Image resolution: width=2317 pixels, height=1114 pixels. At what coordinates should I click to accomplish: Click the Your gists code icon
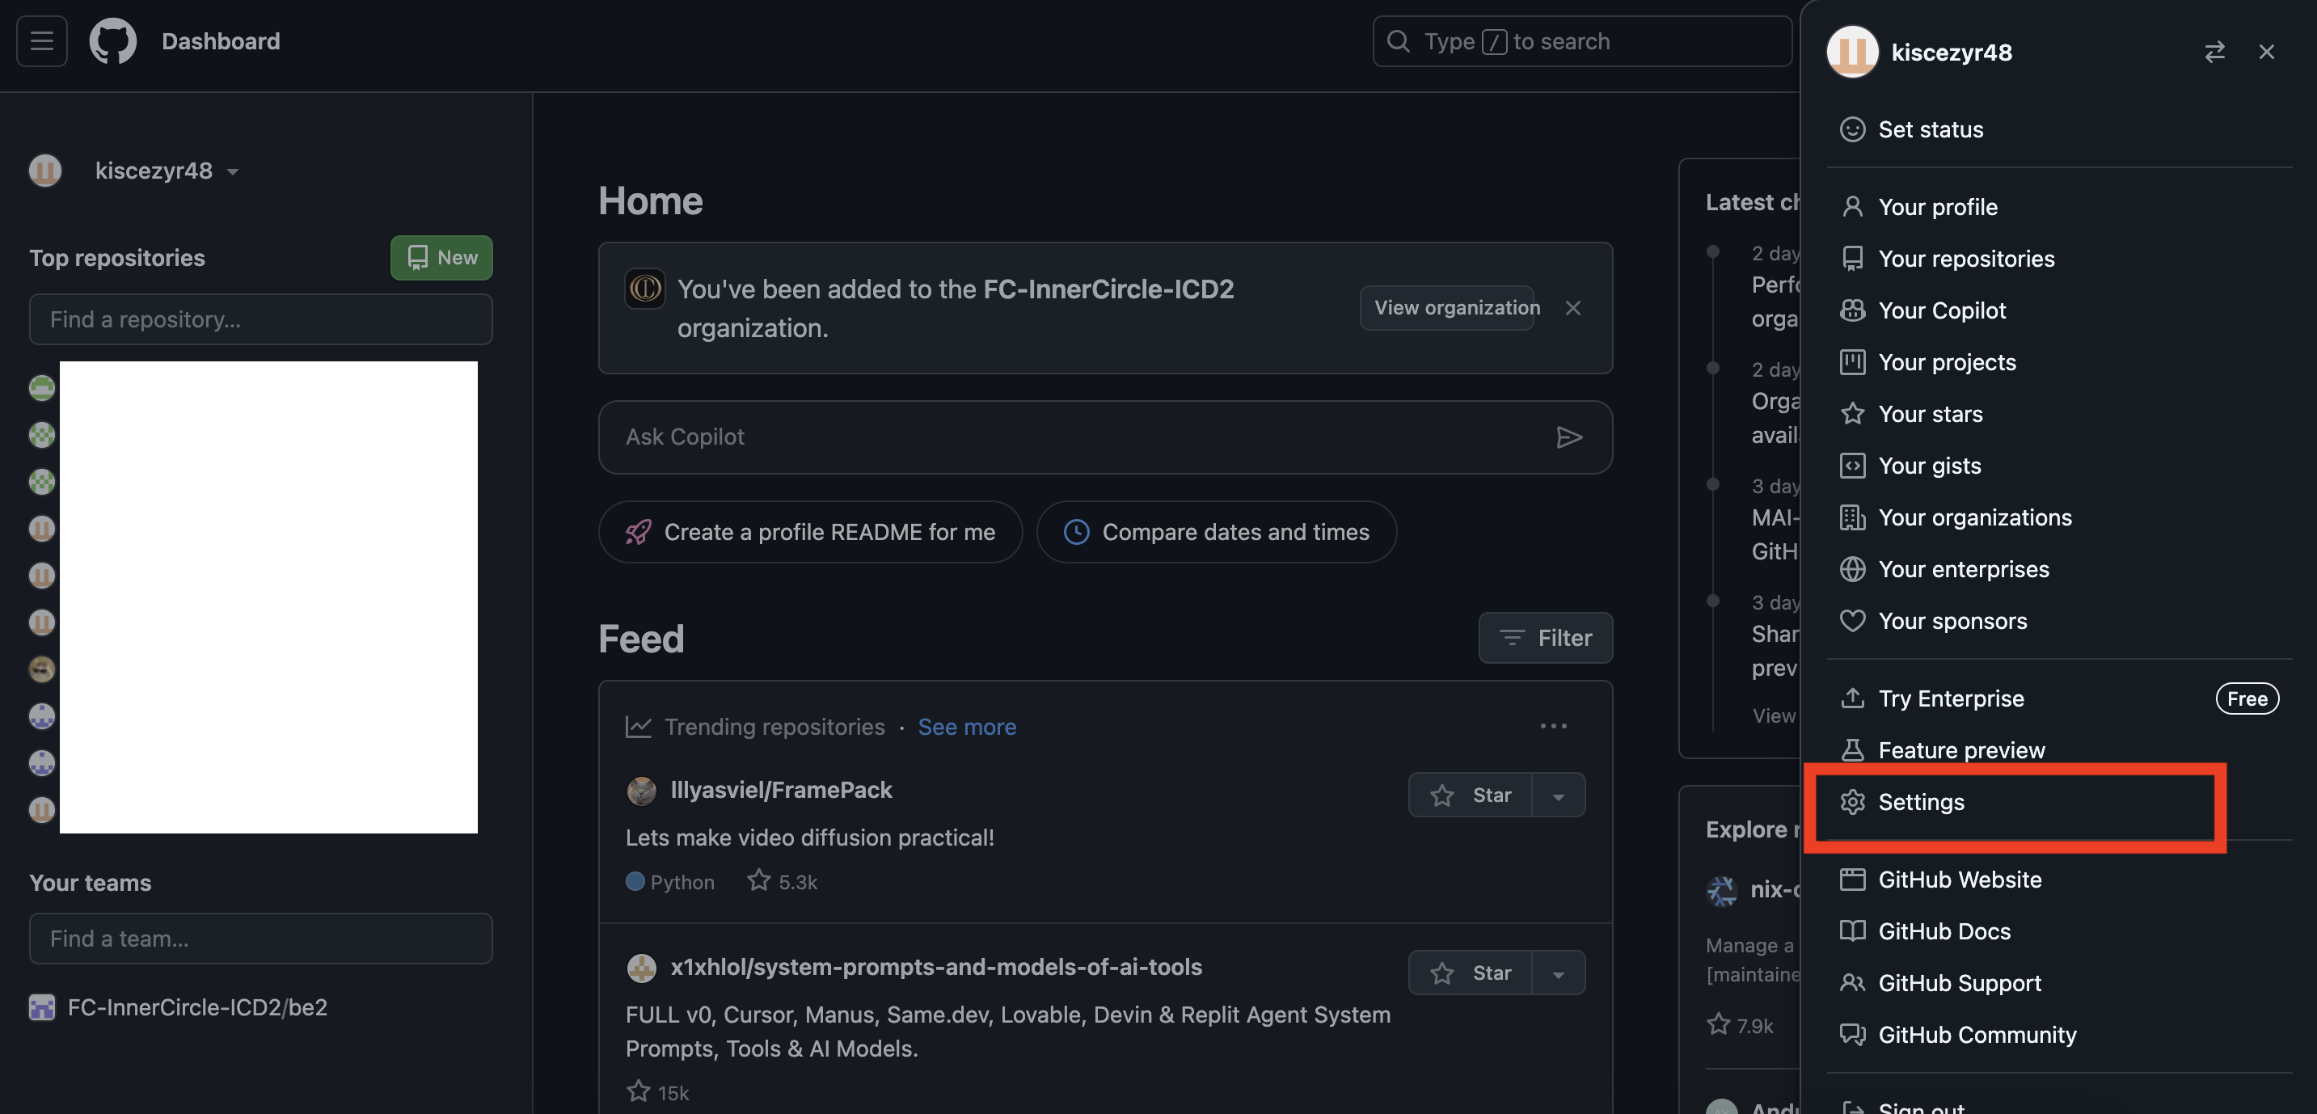coord(1852,466)
